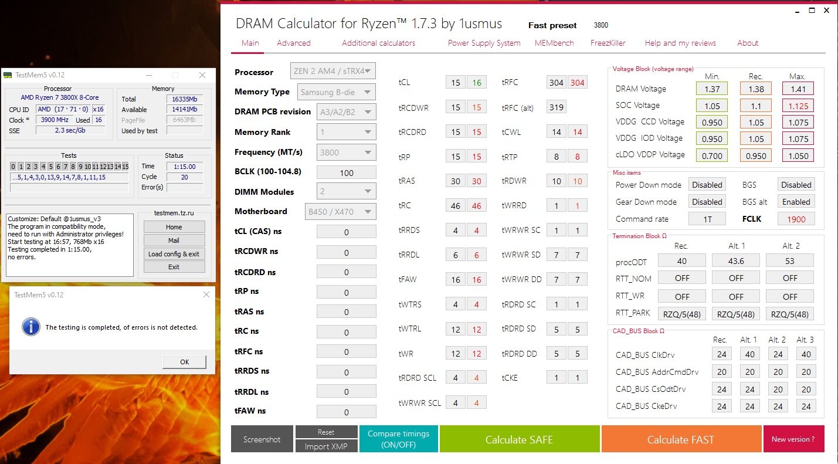Expand the Frequency (MT/s) dropdown

point(346,153)
